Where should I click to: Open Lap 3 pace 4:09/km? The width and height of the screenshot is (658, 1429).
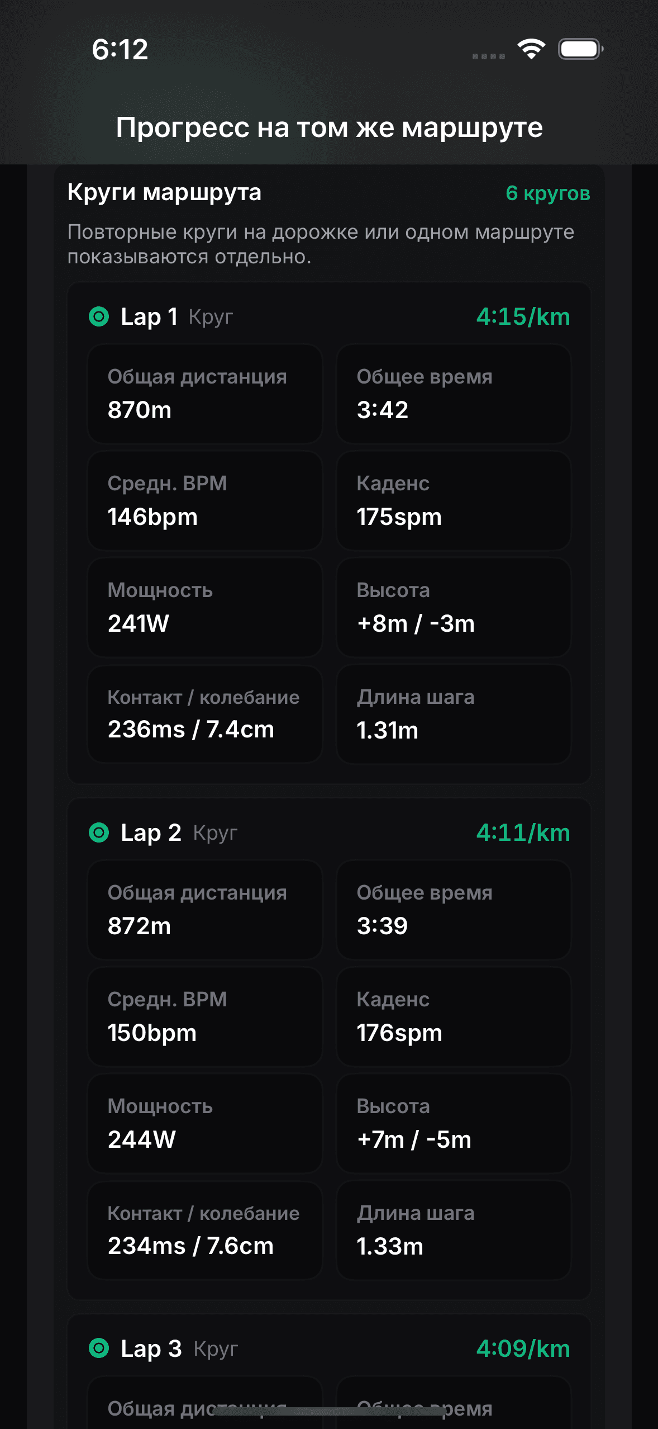[x=523, y=1348]
